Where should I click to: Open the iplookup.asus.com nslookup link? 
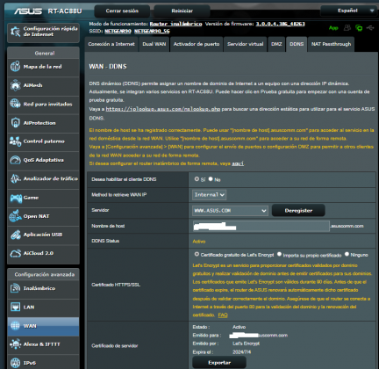pos(163,109)
